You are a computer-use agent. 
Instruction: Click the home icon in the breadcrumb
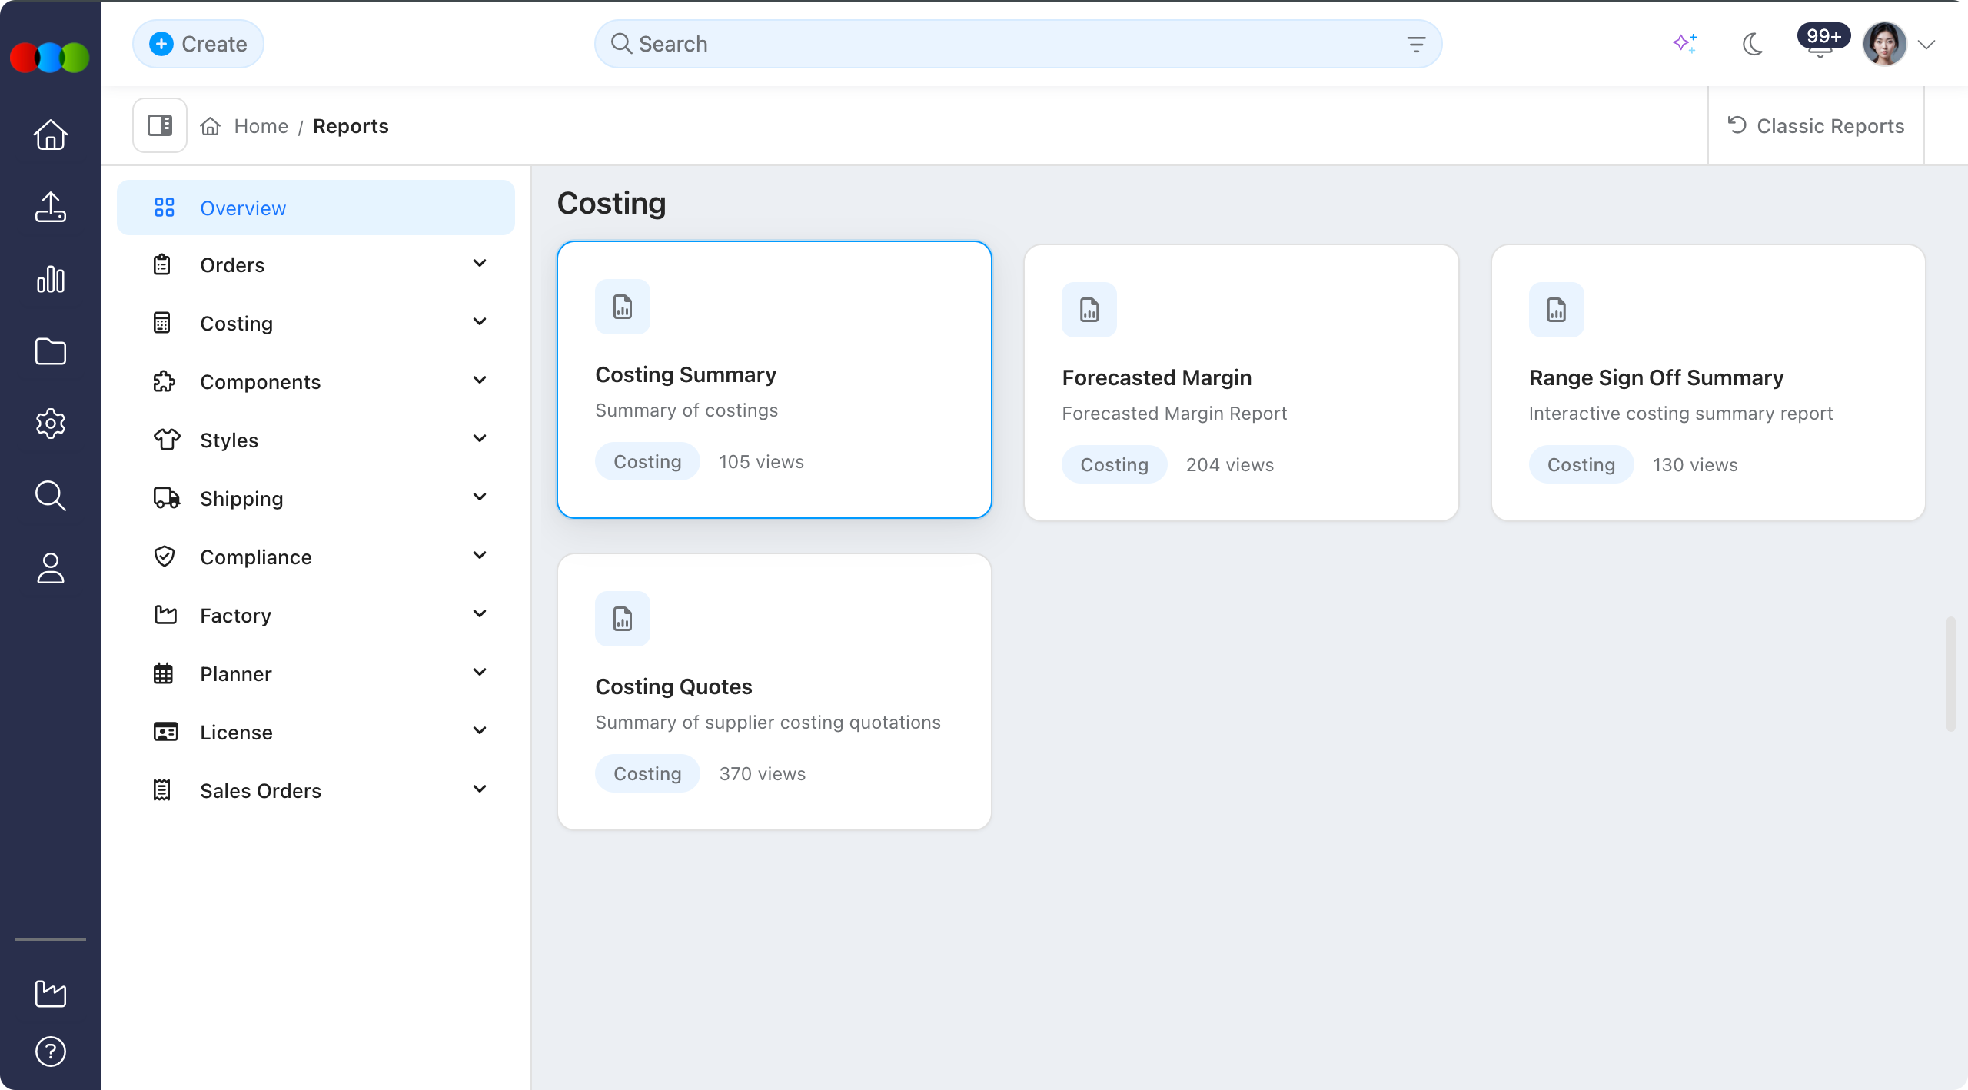click(211, 126)
